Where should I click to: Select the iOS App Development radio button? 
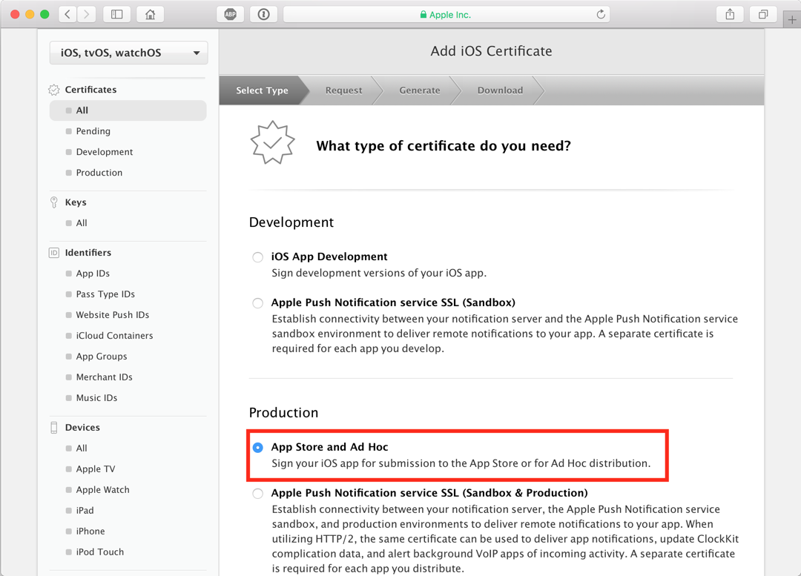click(x=257, y=256)
